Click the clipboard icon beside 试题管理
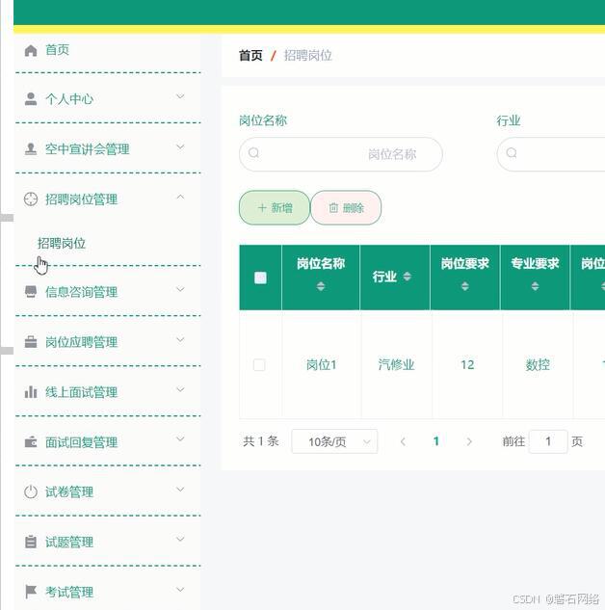The height and width of the screenshot is (610, 605). point(31,542)
